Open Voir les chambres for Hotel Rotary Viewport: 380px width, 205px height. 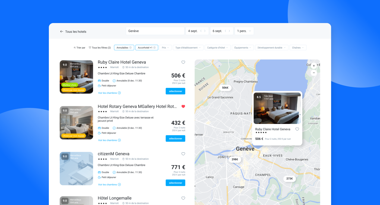(109, 140)
